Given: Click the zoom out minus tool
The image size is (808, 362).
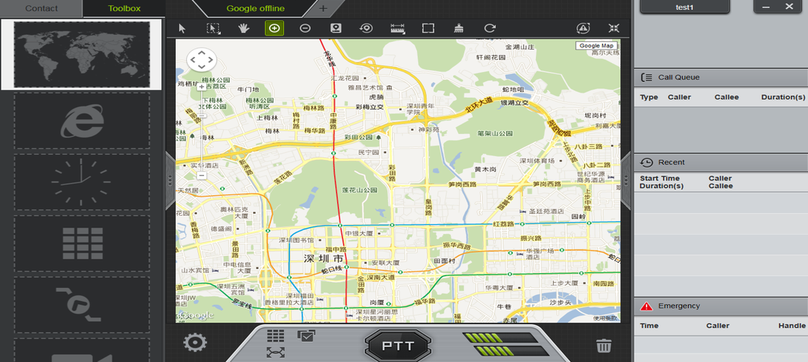Looking at the screenshot, I should point(305,28).
